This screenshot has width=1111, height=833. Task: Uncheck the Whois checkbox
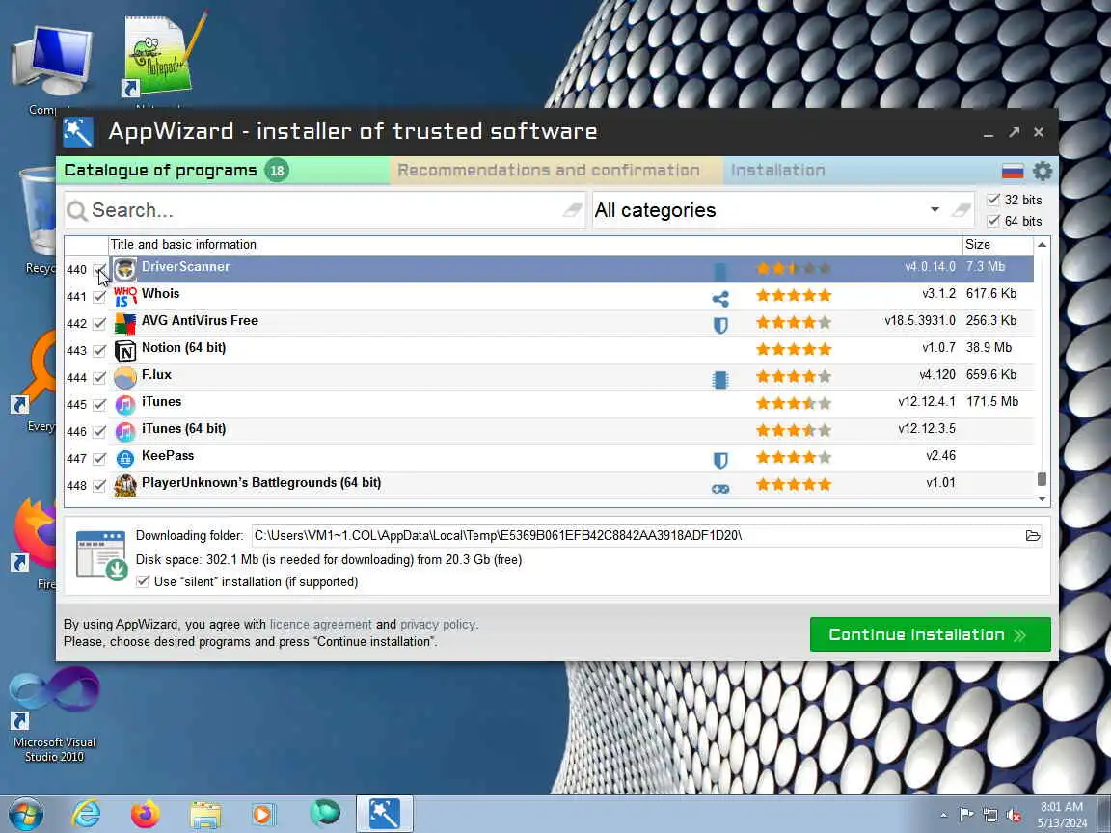[x=100, y=297]
